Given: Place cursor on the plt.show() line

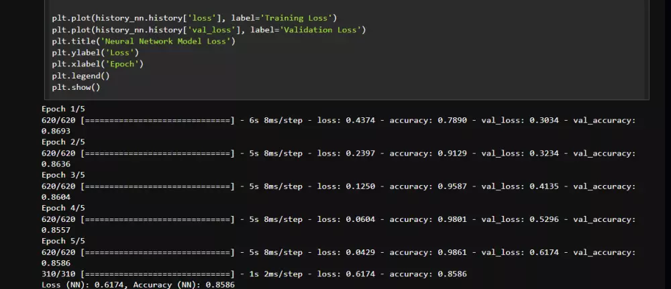Looking at the screenshot, I should tap(76, 87).
